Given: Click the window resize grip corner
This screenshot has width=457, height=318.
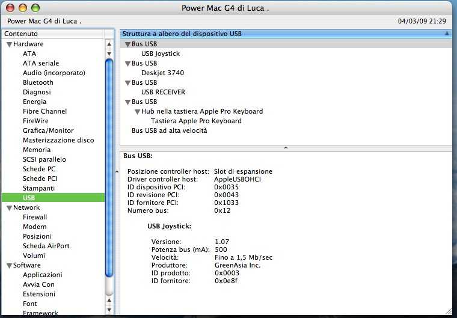Looking at the screenshot, I should pos(448,311).
